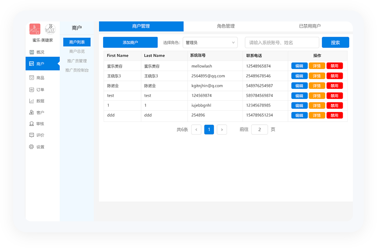Go to previous page using left chevron
The width and height of the screenshot is (377, 248).
[x=196, y=129]
